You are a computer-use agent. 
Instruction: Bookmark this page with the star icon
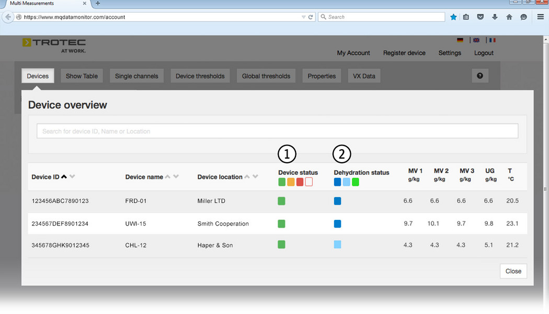click(x=453, y=17)
